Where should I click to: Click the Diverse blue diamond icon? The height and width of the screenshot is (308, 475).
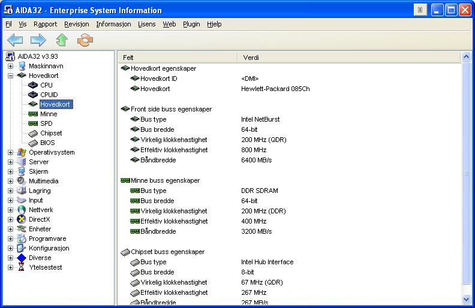coord(22,258)
